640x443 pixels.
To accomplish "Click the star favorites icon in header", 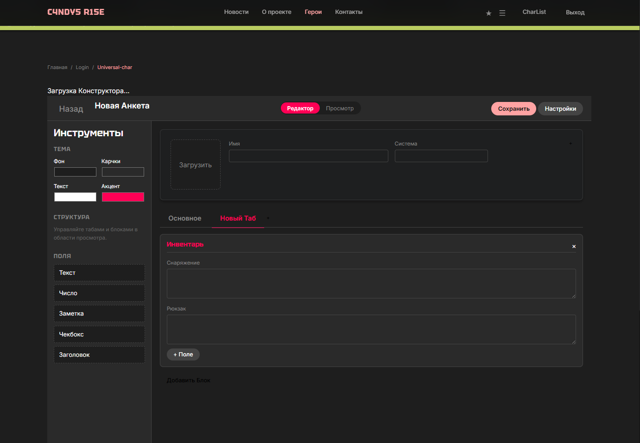I will (488, 13).
